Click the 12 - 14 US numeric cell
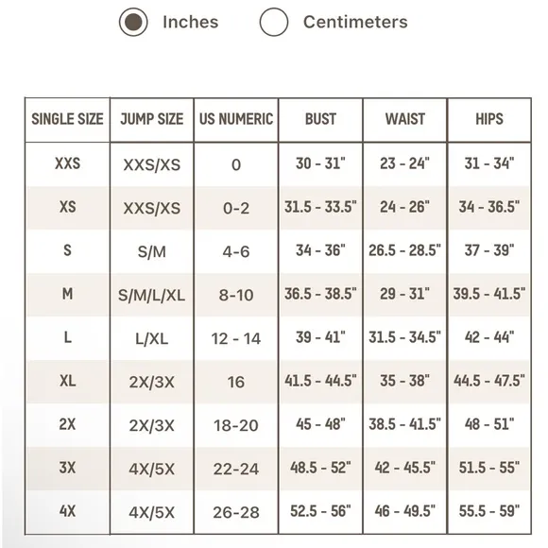 tap(236, 338)
